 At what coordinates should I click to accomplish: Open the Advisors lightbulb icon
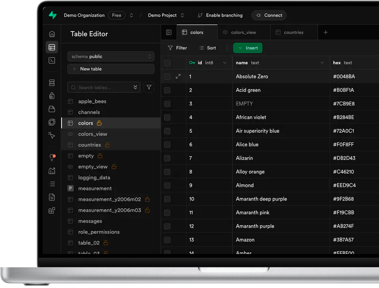point(52,158)
